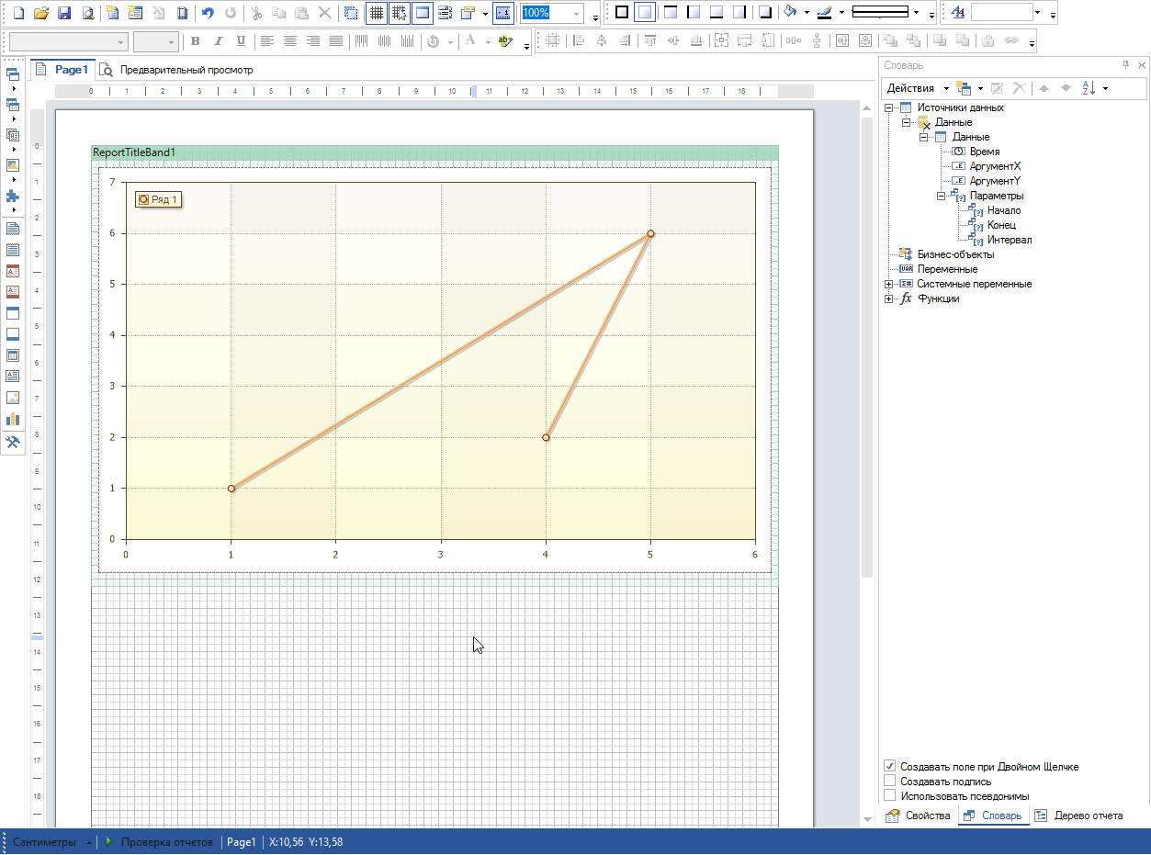Switch to the Дерево отчета panel tab
This screenshot has width=1151, height=855.
tap(1078, 816)
